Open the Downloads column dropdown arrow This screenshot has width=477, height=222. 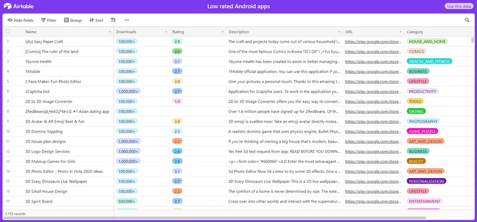click(x=166, y=32)
